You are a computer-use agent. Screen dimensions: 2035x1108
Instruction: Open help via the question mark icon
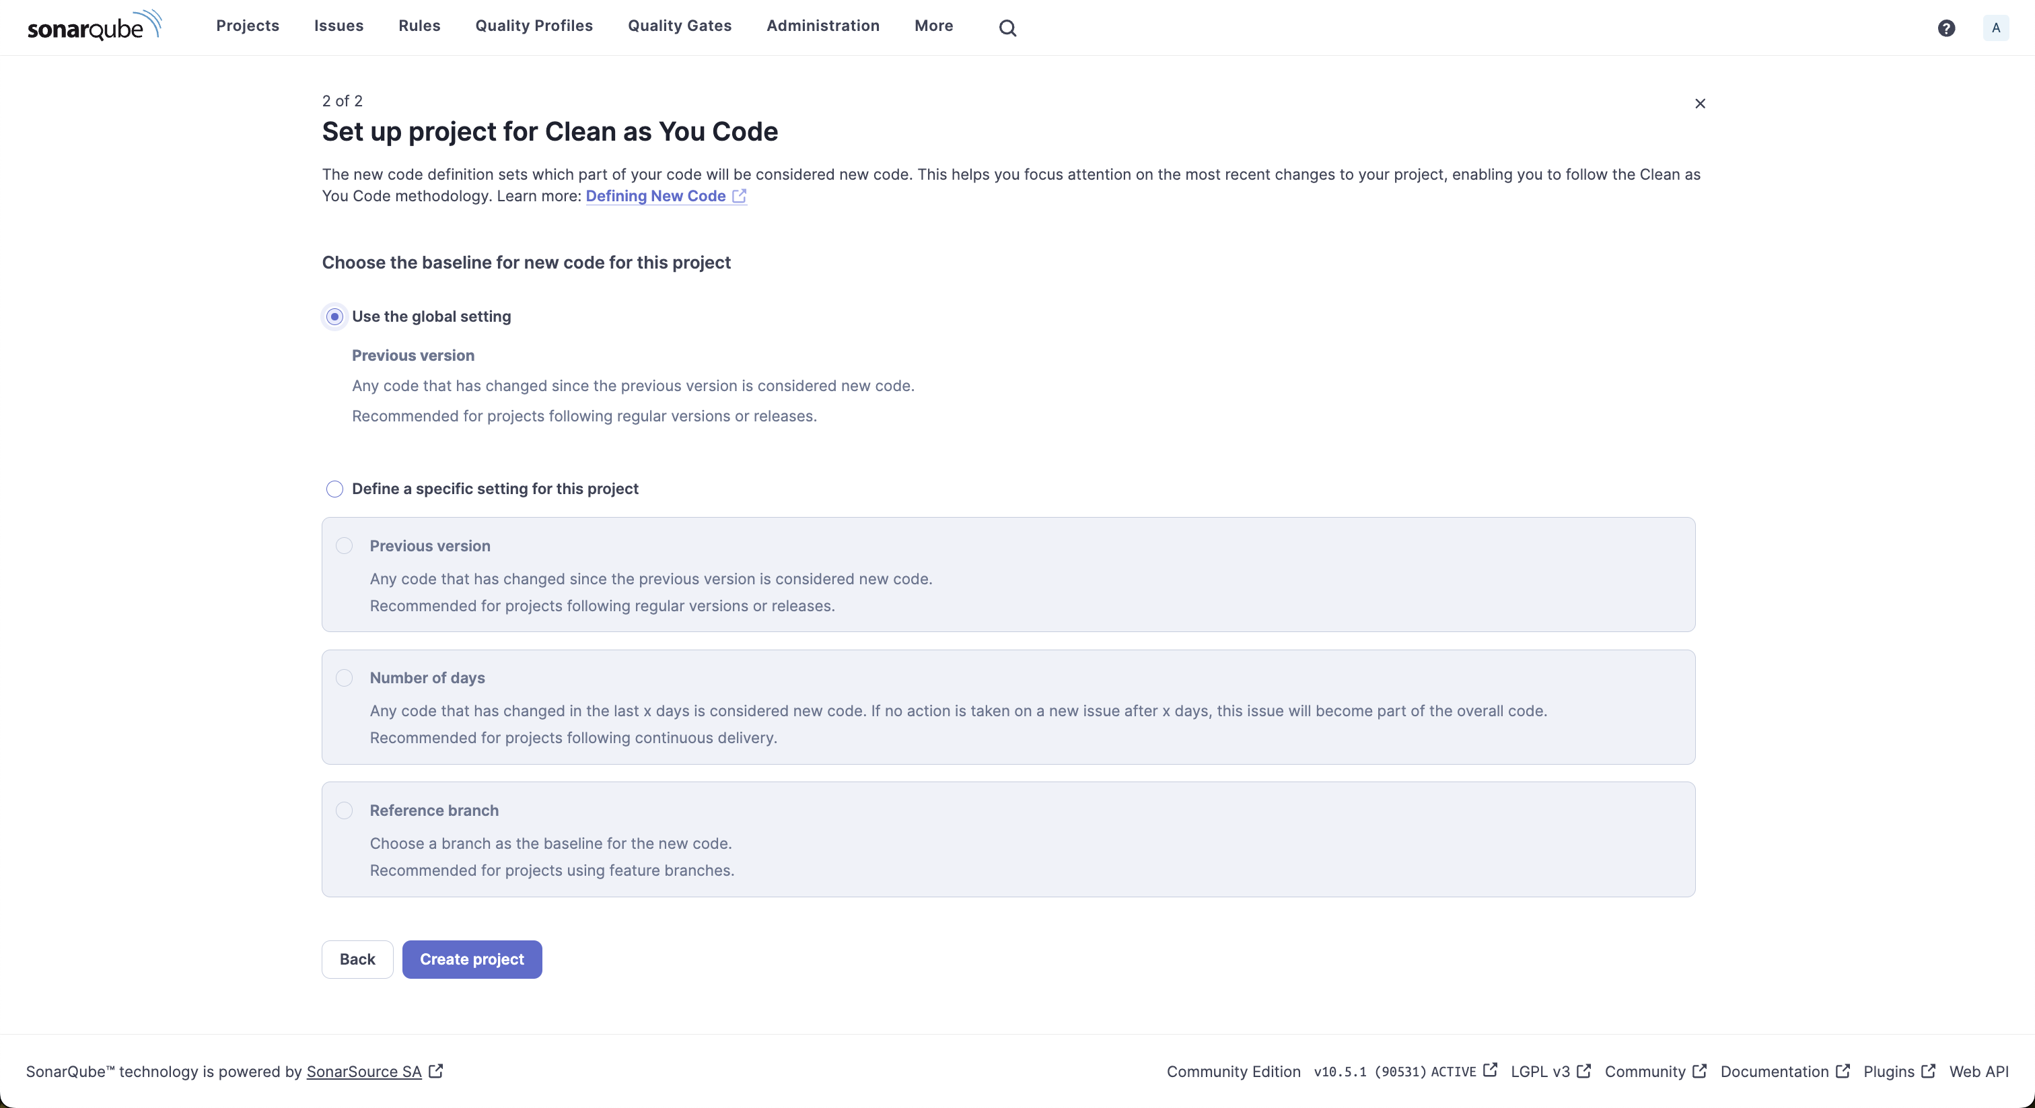pyautogui.click(x=1947, y=28)
